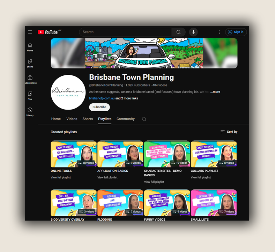Click the '484 videos' count text
This screenshot has height=252, width=275.
click(160, 85)
